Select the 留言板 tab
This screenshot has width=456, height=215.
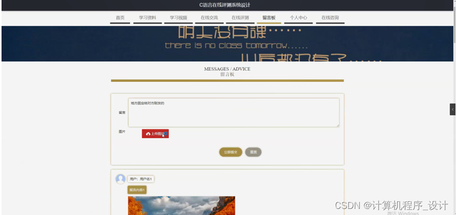pos(269,18)
